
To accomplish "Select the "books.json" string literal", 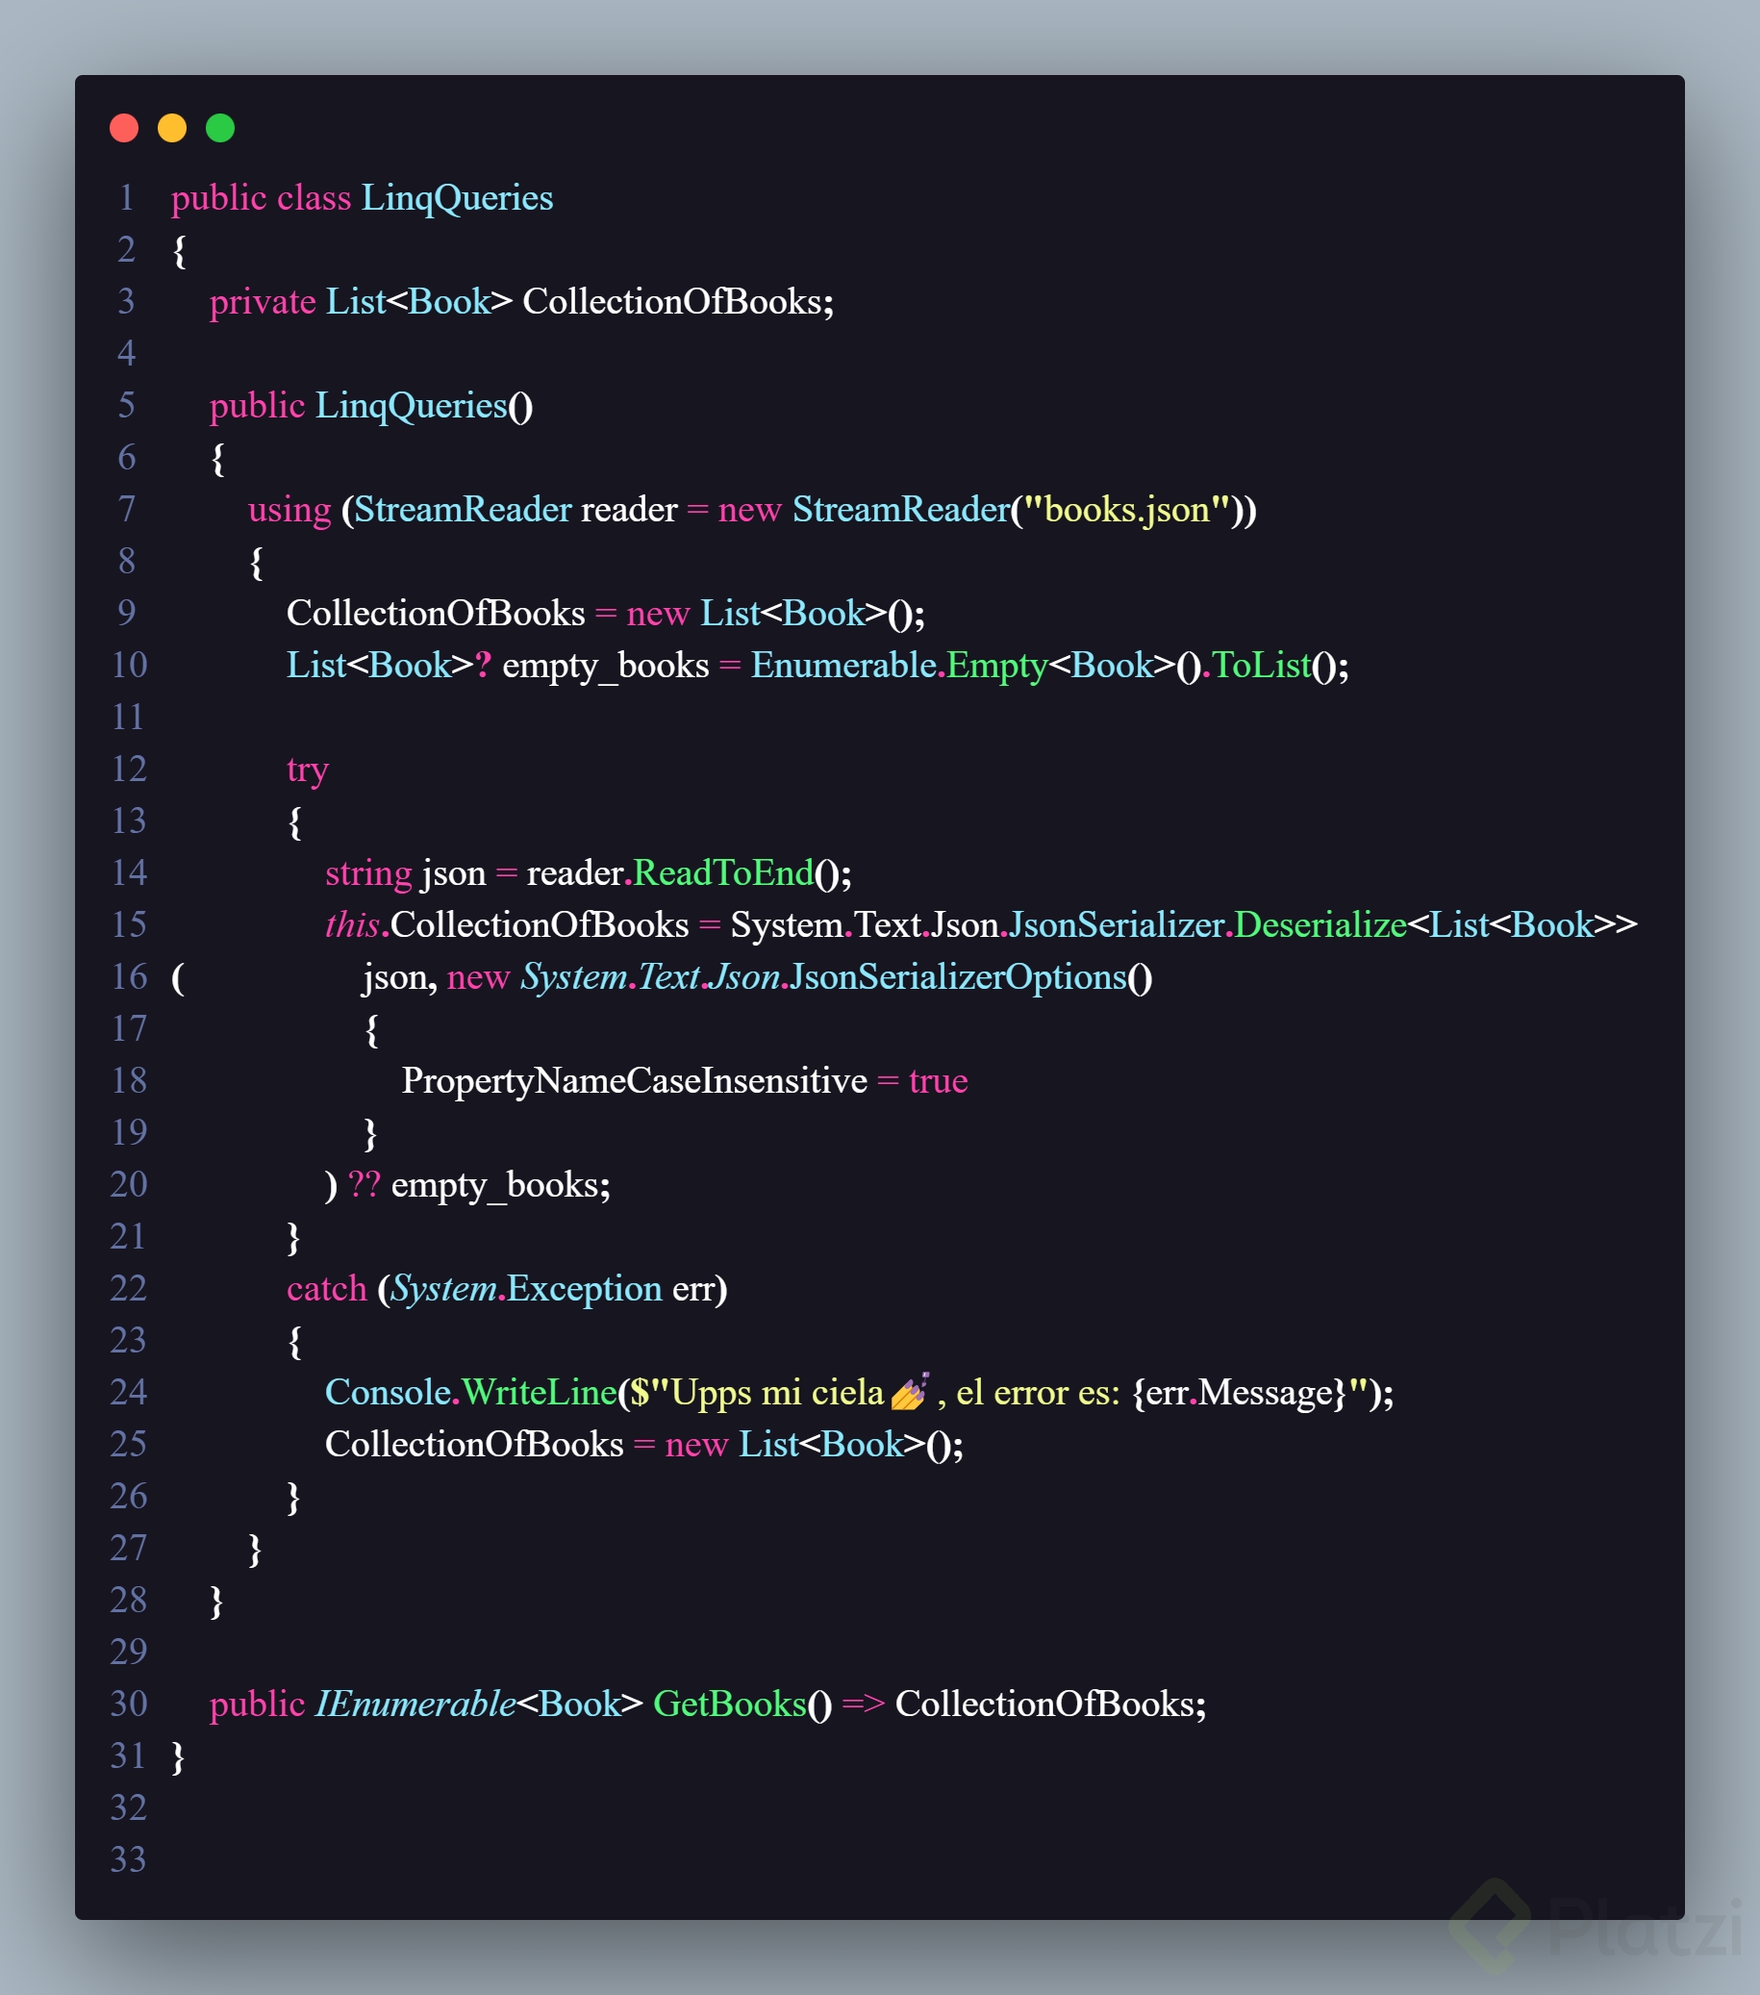I will coord(1126,510).
